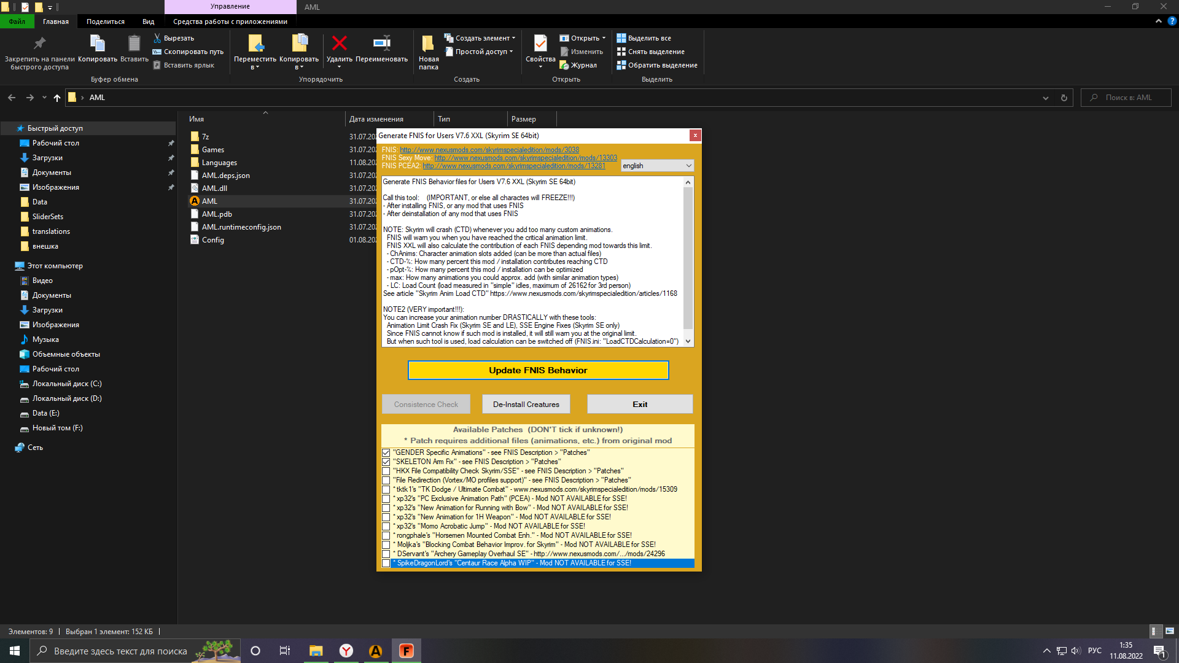Untick the SKELETON Arm Fix patch
Screen dimensions: 1179x663
tap(386, 462)
